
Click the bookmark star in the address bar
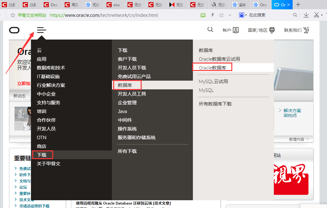(12, 15)
